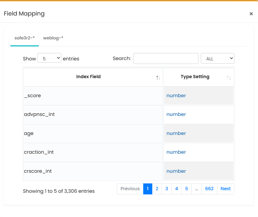Sort by Index Field column arrows

(x=158, y=78)
